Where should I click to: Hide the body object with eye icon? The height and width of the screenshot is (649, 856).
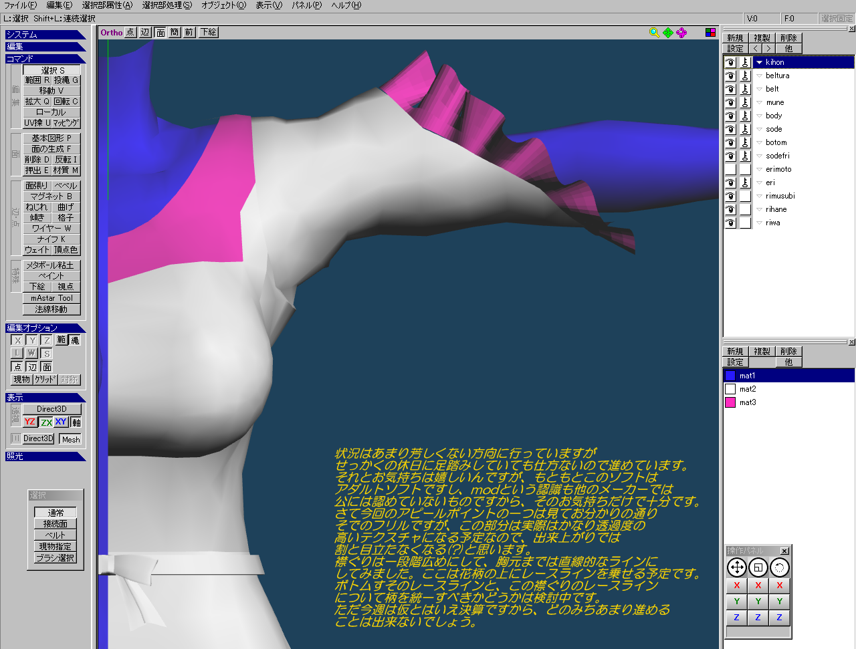(730, 116)
